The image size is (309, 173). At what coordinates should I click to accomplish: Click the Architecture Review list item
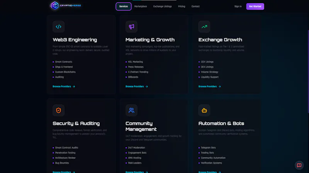(x=65, y=158)
